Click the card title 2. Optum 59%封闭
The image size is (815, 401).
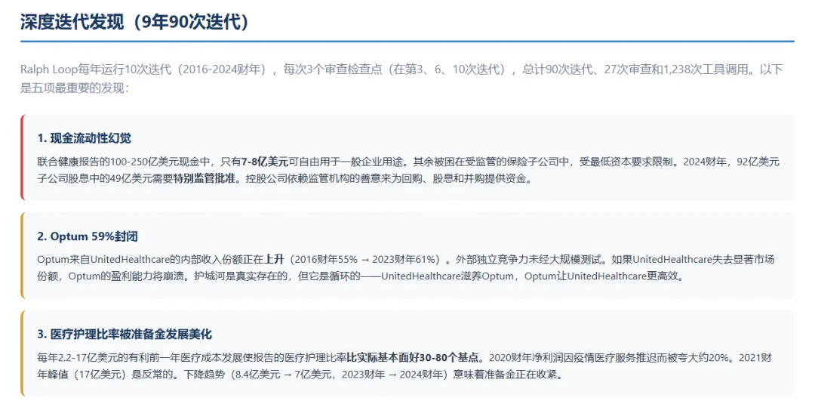click(88, 236)
